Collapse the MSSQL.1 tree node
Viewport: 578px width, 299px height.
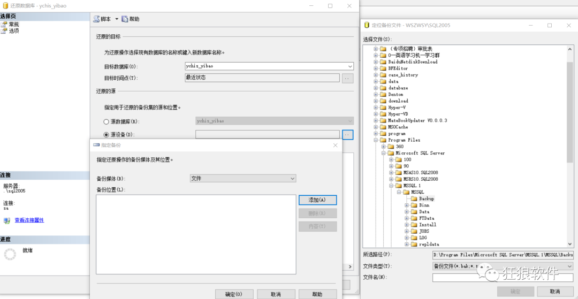coord(391,186)
